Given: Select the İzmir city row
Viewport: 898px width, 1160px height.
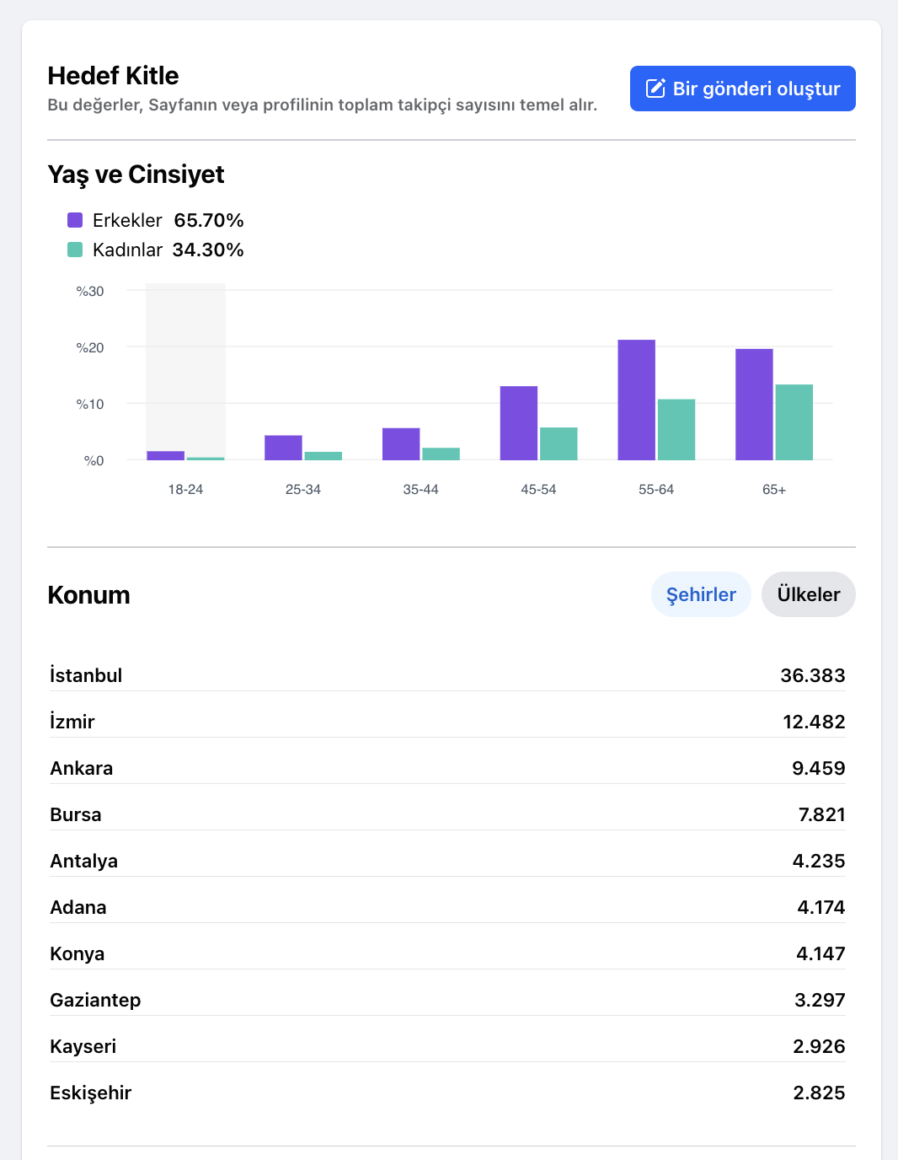Looking at the screenshot, I should click(447, 722).
